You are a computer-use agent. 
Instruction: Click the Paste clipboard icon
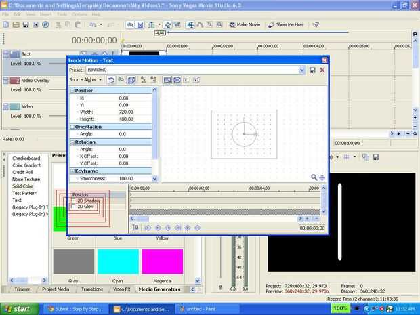pos(78,24)
